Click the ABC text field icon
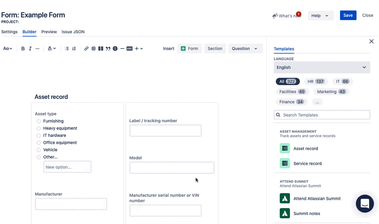 click(x=129, y=49)
